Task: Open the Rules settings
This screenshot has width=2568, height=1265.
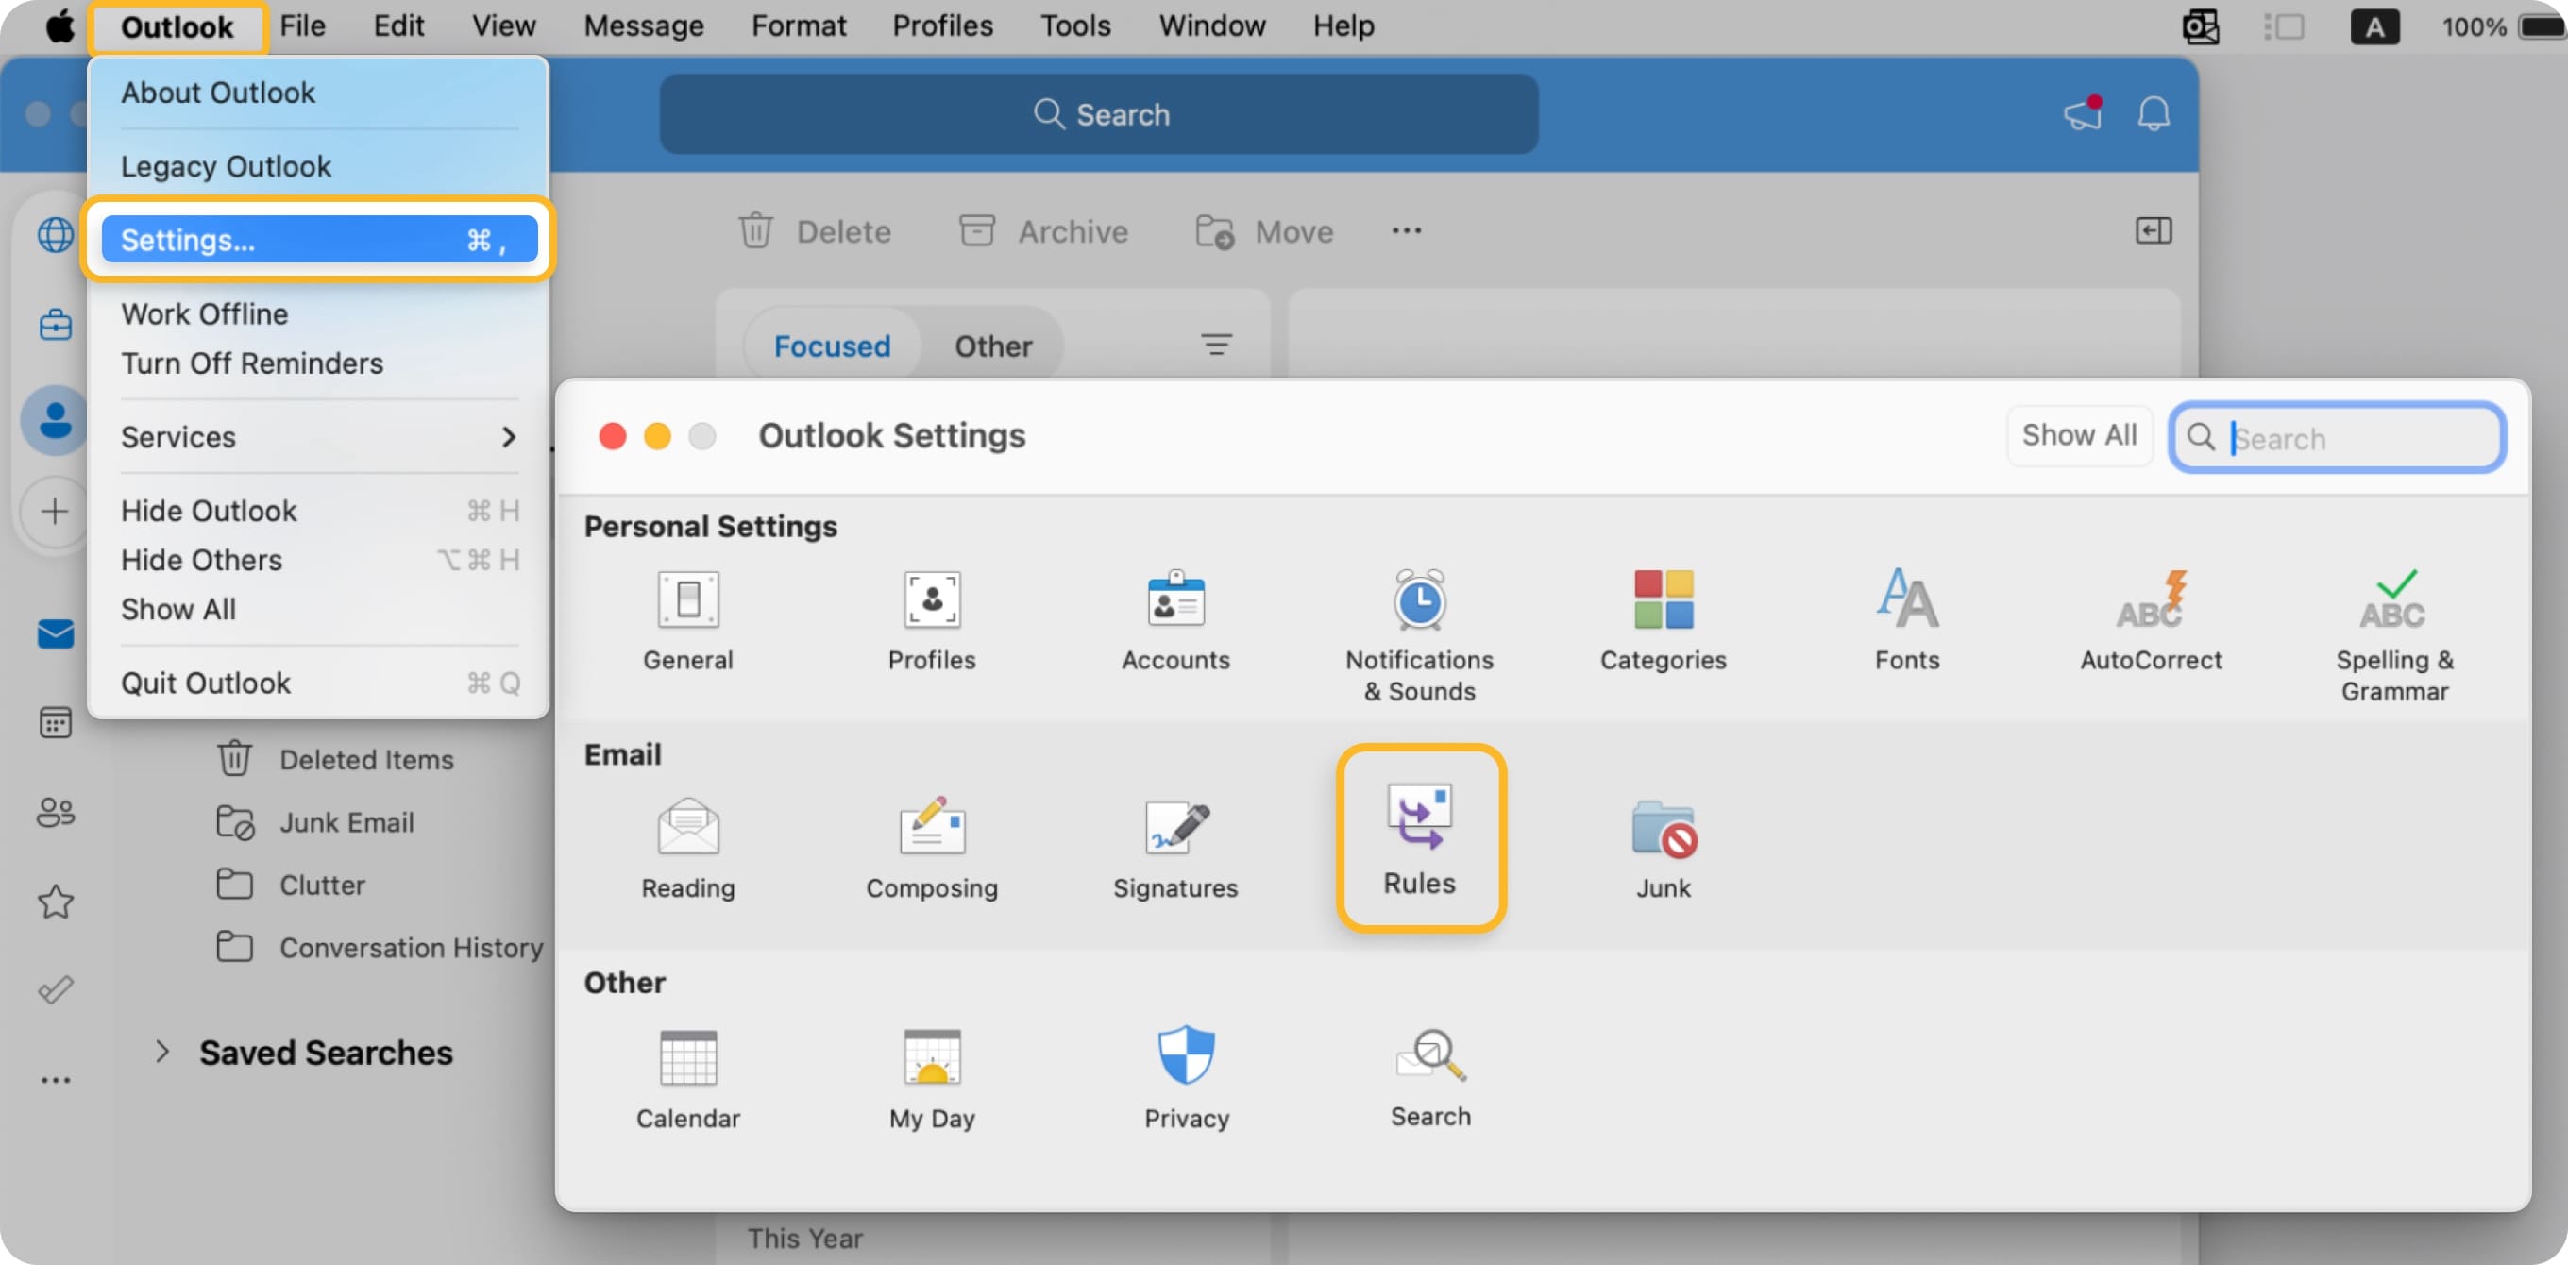Action: [1420, 835]
